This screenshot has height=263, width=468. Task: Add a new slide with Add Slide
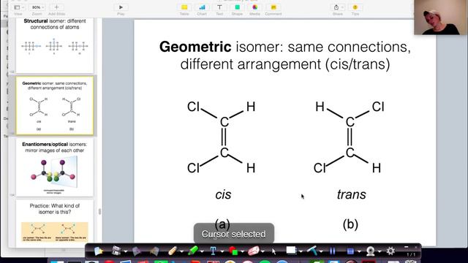click(56, 7)
